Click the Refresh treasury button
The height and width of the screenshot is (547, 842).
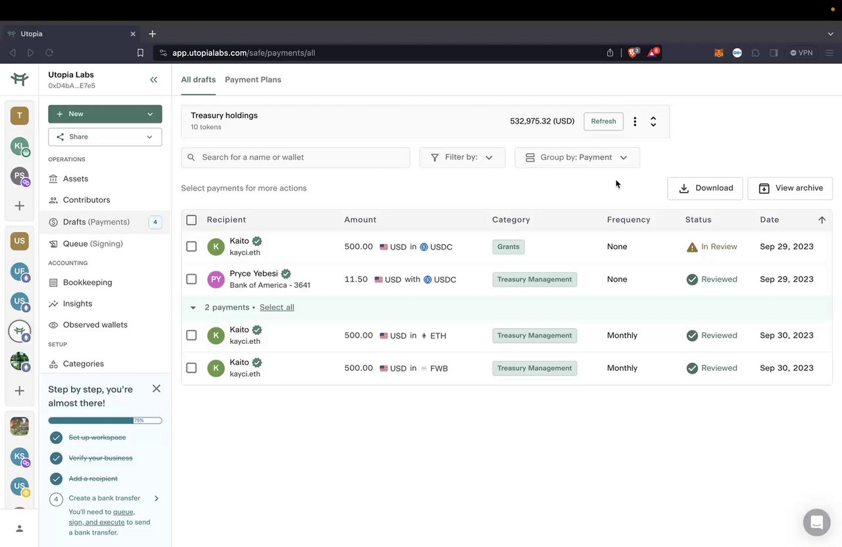coord(603,122)
